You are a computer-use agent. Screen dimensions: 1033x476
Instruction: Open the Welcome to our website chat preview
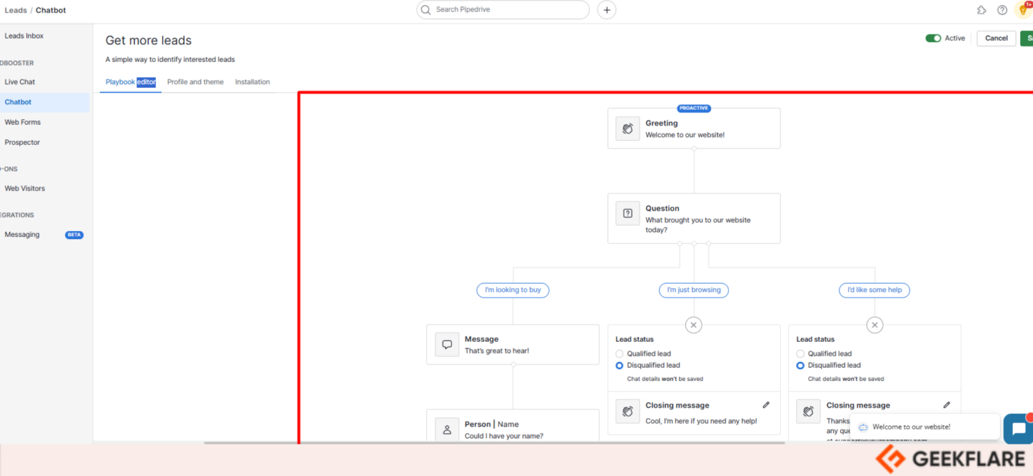click(x=925, y=427)
